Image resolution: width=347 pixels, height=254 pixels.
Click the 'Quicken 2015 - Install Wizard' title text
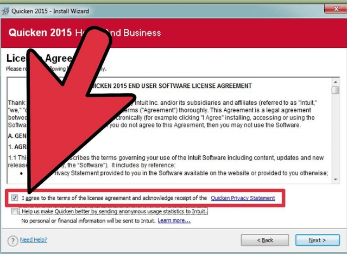pos(51,11)
